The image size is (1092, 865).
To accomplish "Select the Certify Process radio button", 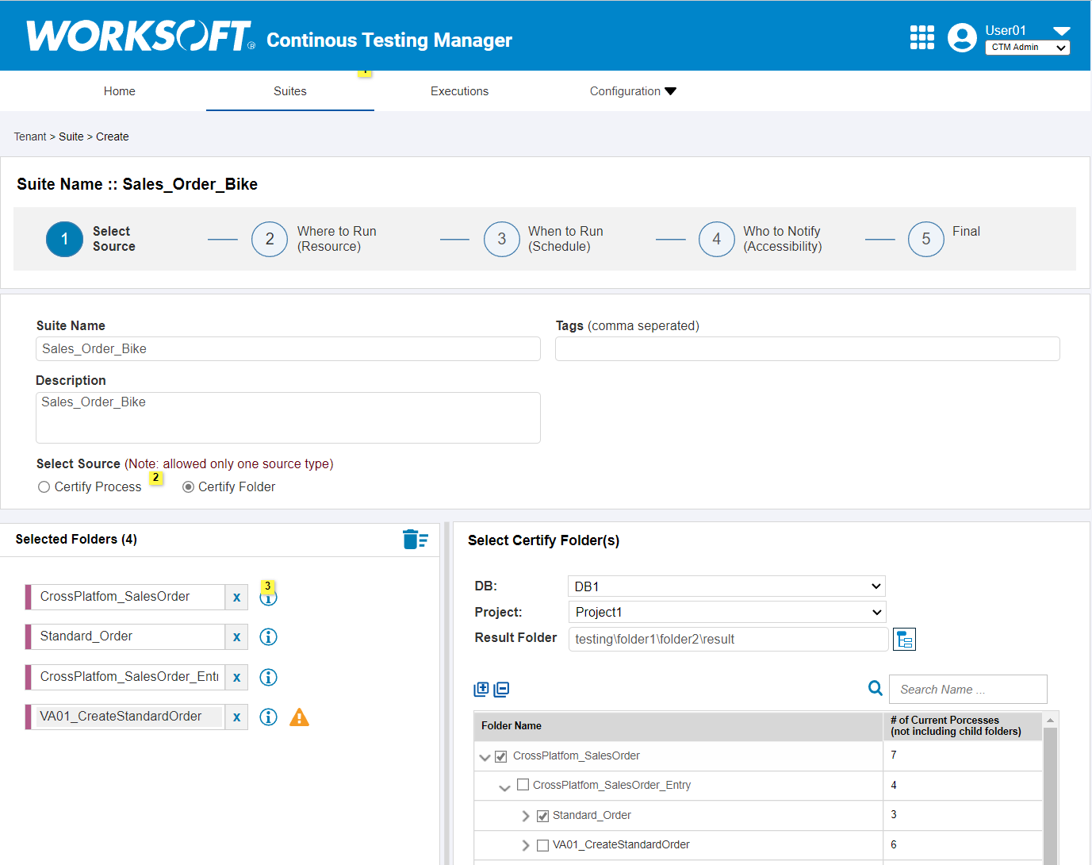I will coord(44,486).
